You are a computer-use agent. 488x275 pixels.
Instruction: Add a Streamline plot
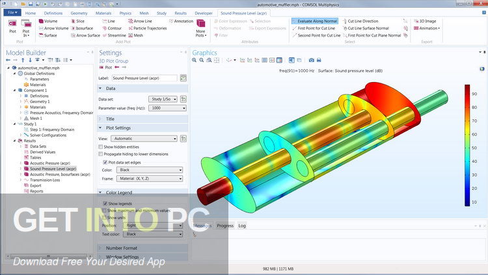pyautogui.click(x=114, y=36)
